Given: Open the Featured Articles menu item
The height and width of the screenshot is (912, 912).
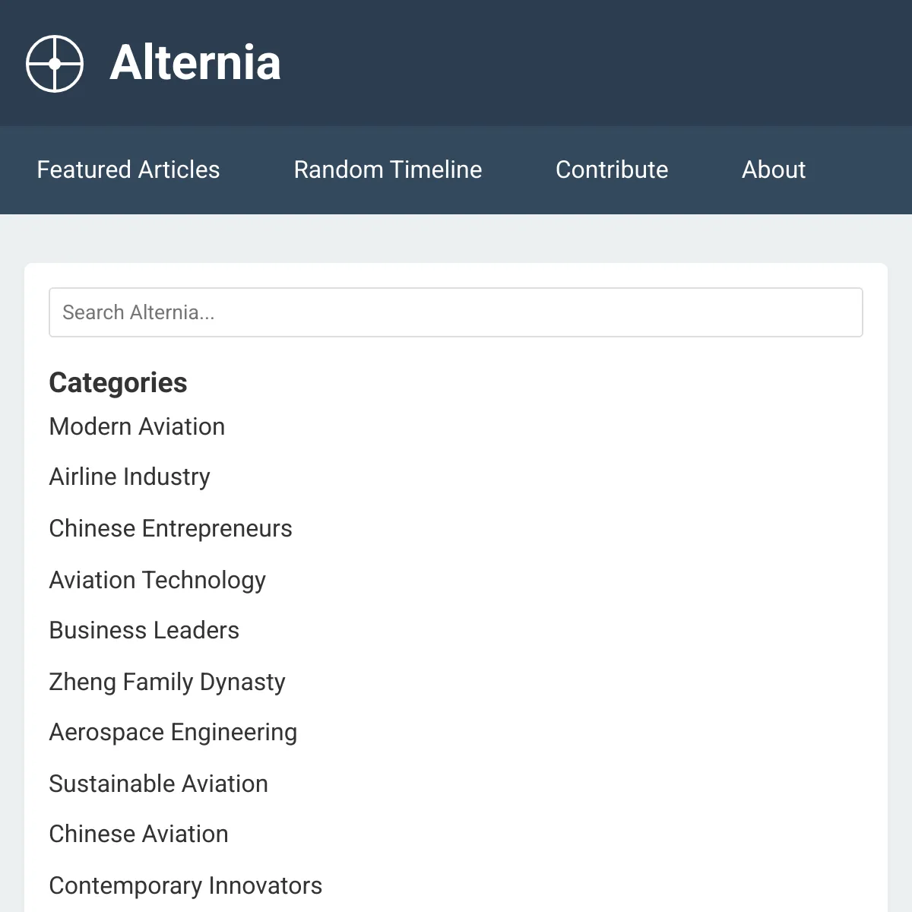Looking at the screenshot, I should [x=128, y=169].
